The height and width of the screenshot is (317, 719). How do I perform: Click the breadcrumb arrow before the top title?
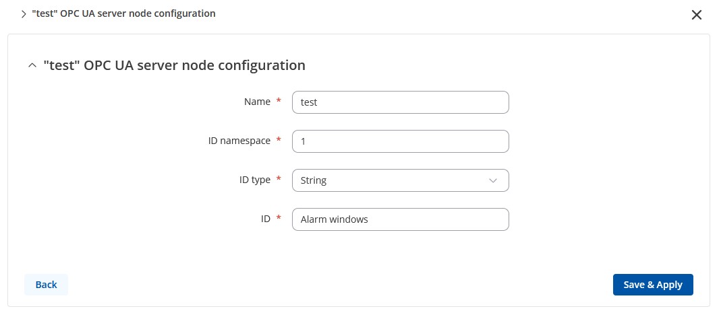[24, 14]
